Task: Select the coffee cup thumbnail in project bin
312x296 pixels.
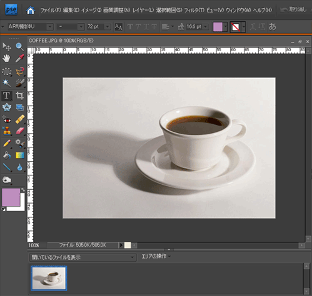Action: point(49,278)
